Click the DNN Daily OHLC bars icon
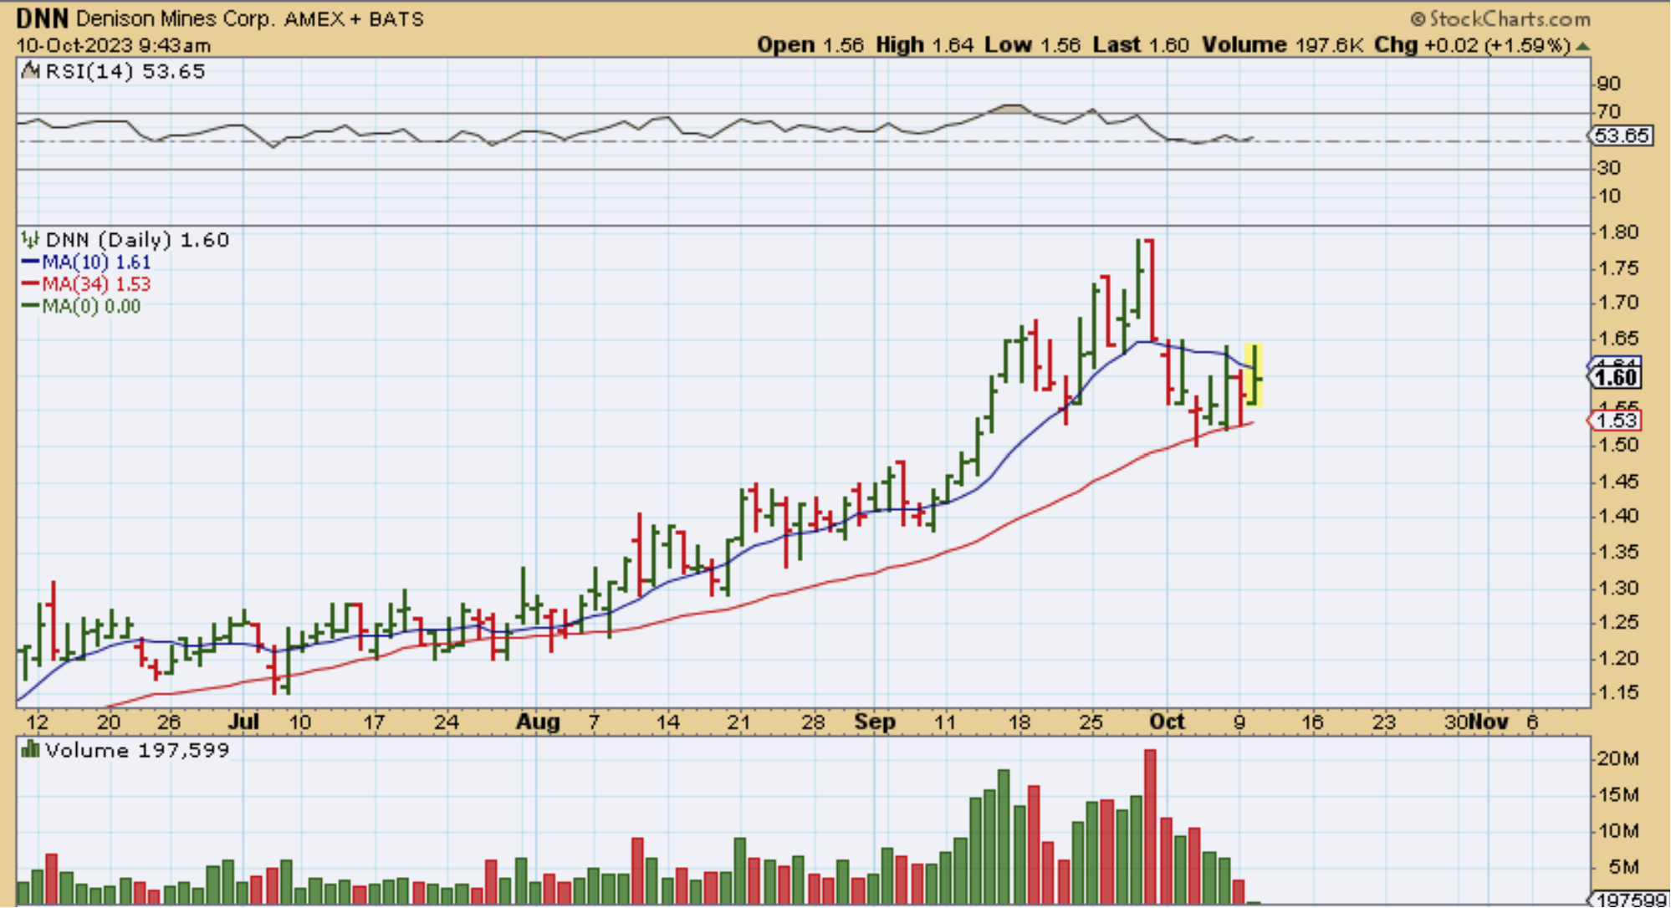1671x908 pixels. click(30, 240)
